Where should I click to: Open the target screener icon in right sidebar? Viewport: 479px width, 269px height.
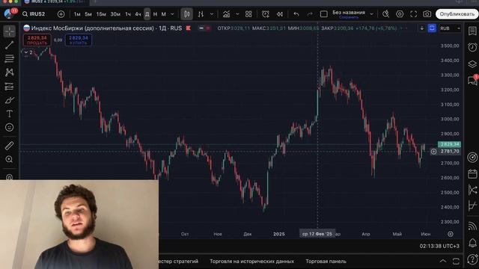tap(472, 158)
